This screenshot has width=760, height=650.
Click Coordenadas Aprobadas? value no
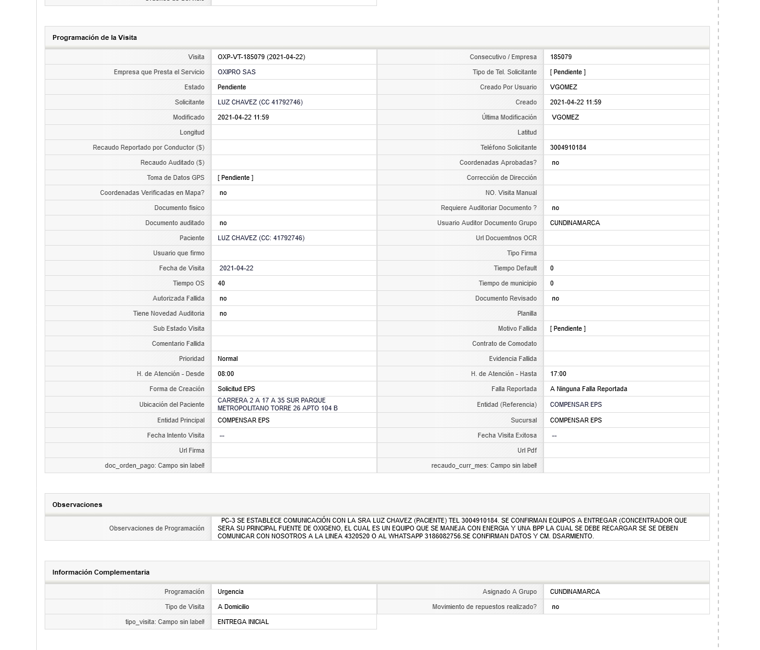(556, 162)
